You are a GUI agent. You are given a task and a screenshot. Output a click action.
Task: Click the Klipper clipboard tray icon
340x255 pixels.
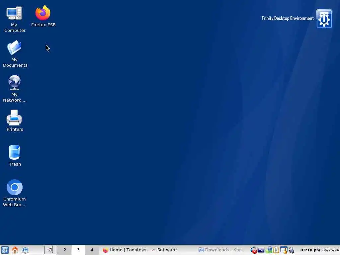pyautogui.click(x=276, y=250)
